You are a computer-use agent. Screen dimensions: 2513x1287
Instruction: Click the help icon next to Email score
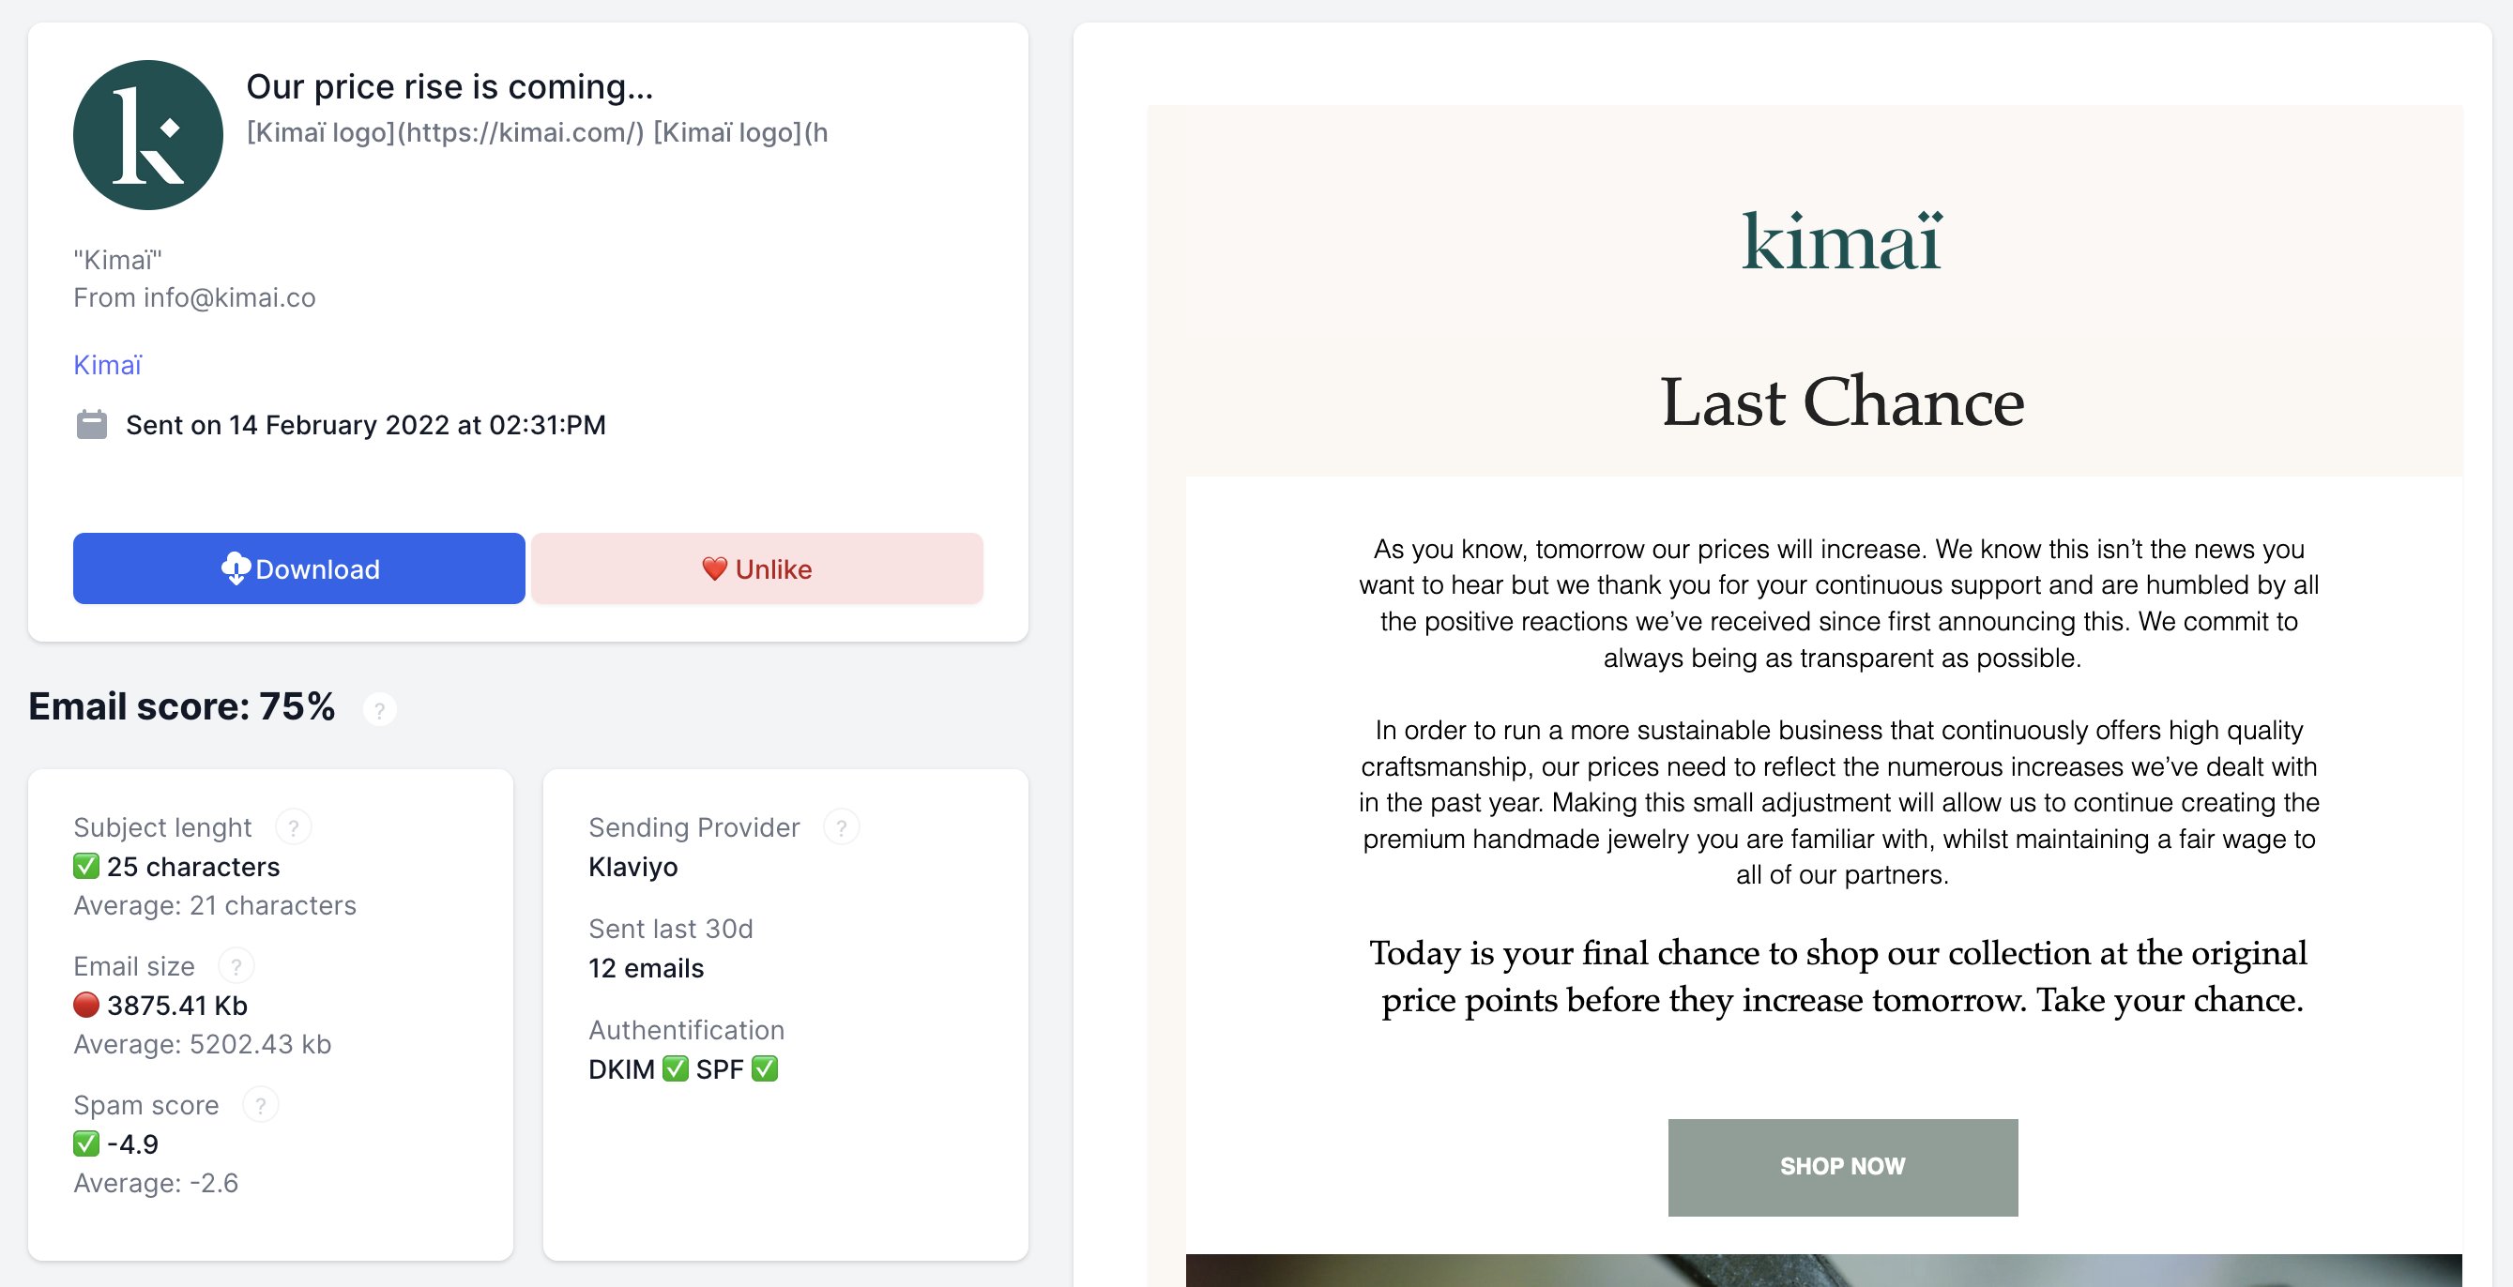[x=379, y=709]
